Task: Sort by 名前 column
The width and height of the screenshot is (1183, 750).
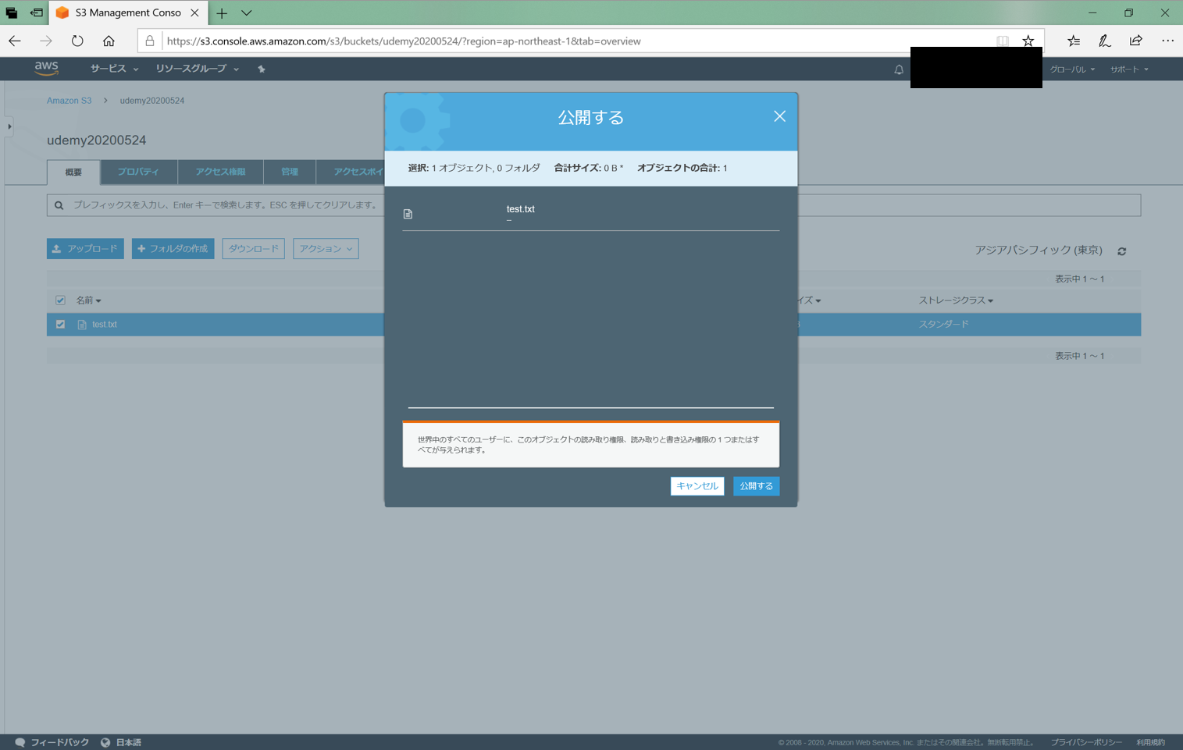Action: tap(88, 300)
